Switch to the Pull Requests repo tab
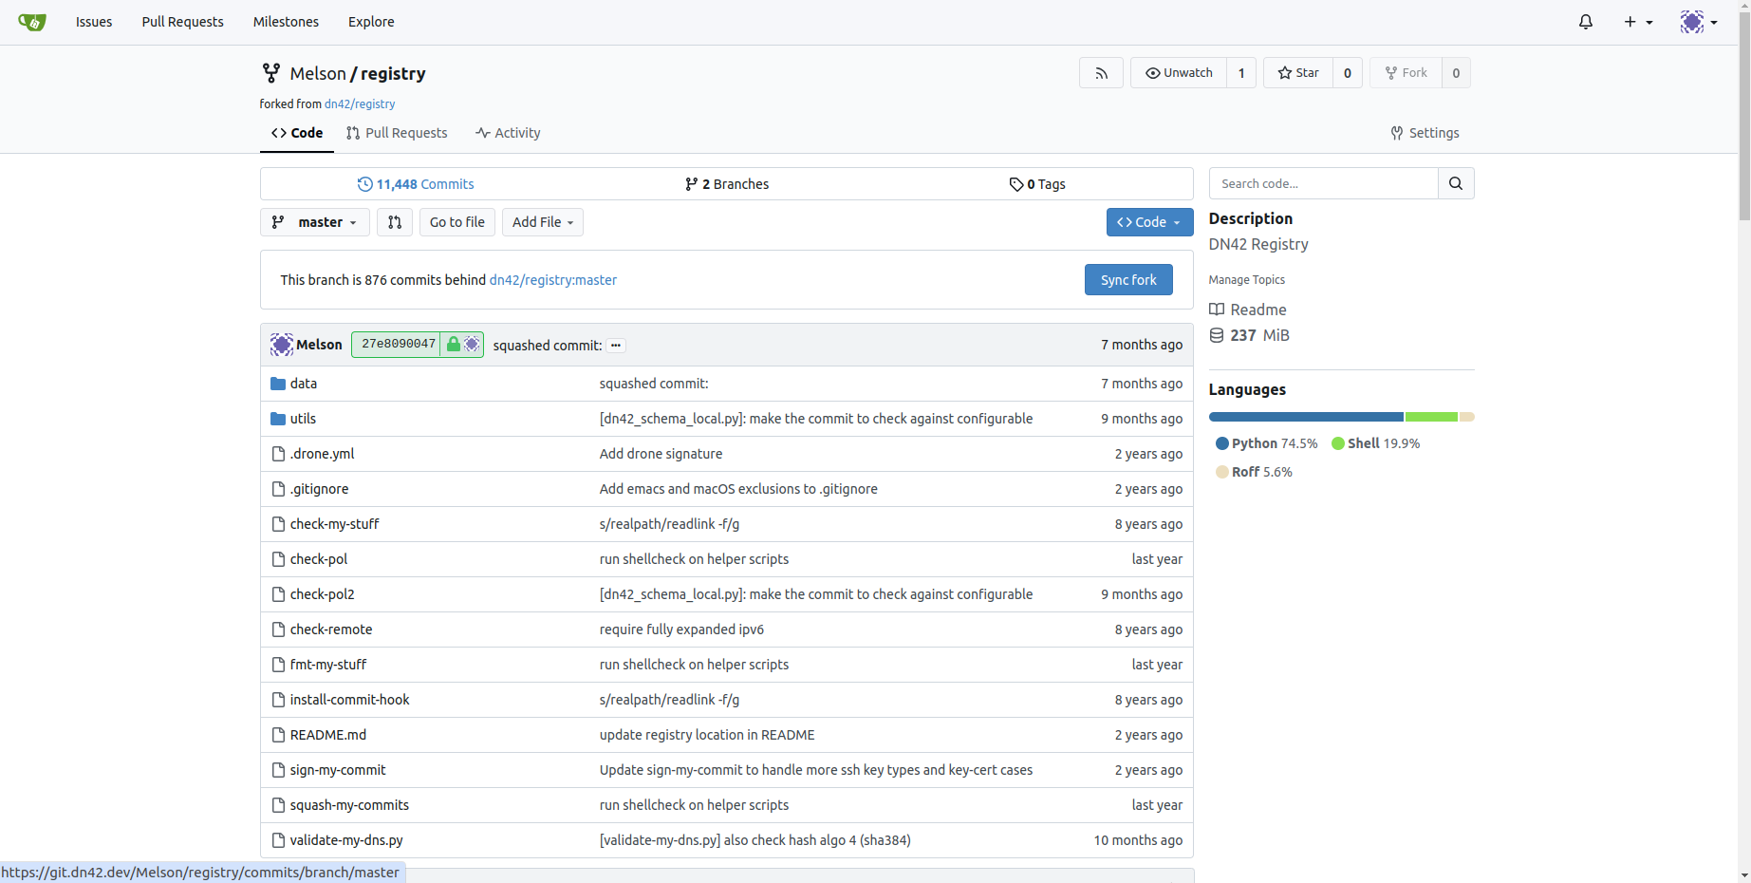 [x=397, y=133]
